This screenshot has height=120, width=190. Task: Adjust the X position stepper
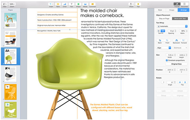(x=175, y=70)
